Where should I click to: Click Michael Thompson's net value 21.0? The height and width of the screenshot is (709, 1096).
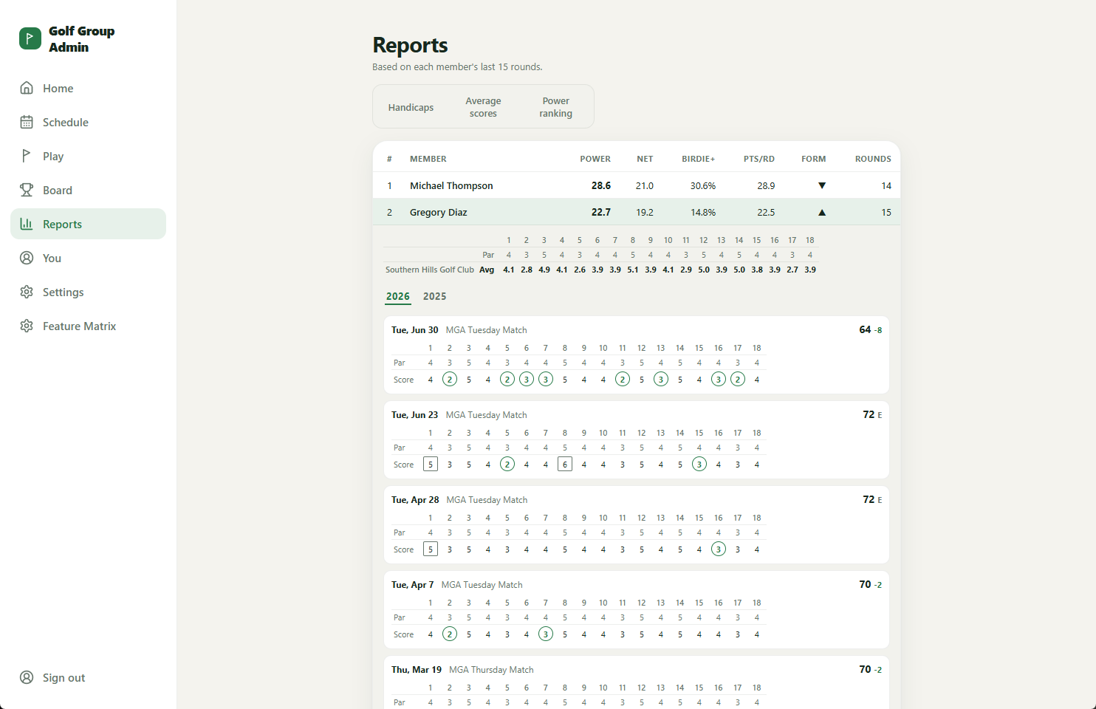[x=645, y=185]
